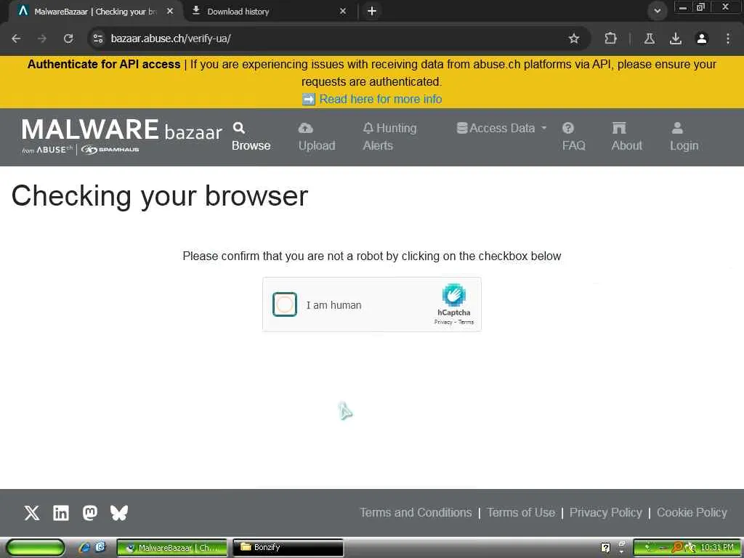Launch Internet Explorer from quick launch
The width and height of the screenshot is (744, 558).
pyautogui.click(x=84, y=548)
